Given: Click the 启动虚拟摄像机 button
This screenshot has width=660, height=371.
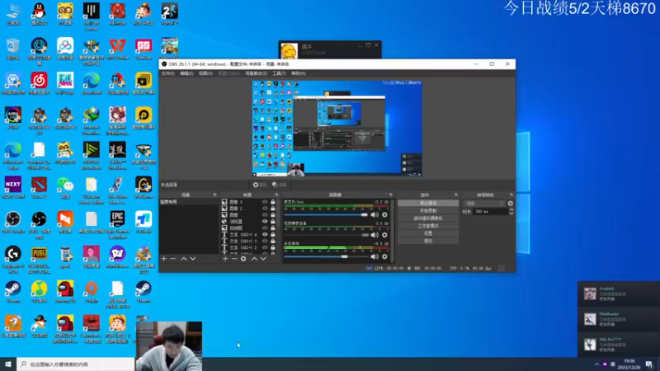Looking at the screenshot, I should 428,218.
